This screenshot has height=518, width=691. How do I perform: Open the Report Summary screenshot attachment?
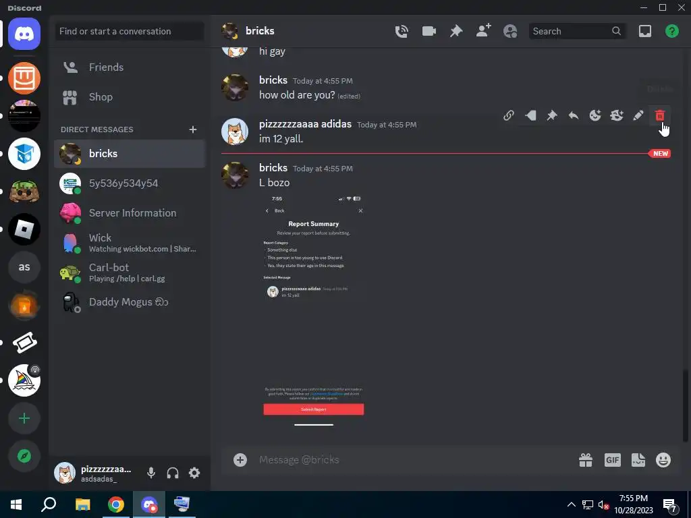coord(313,310)
